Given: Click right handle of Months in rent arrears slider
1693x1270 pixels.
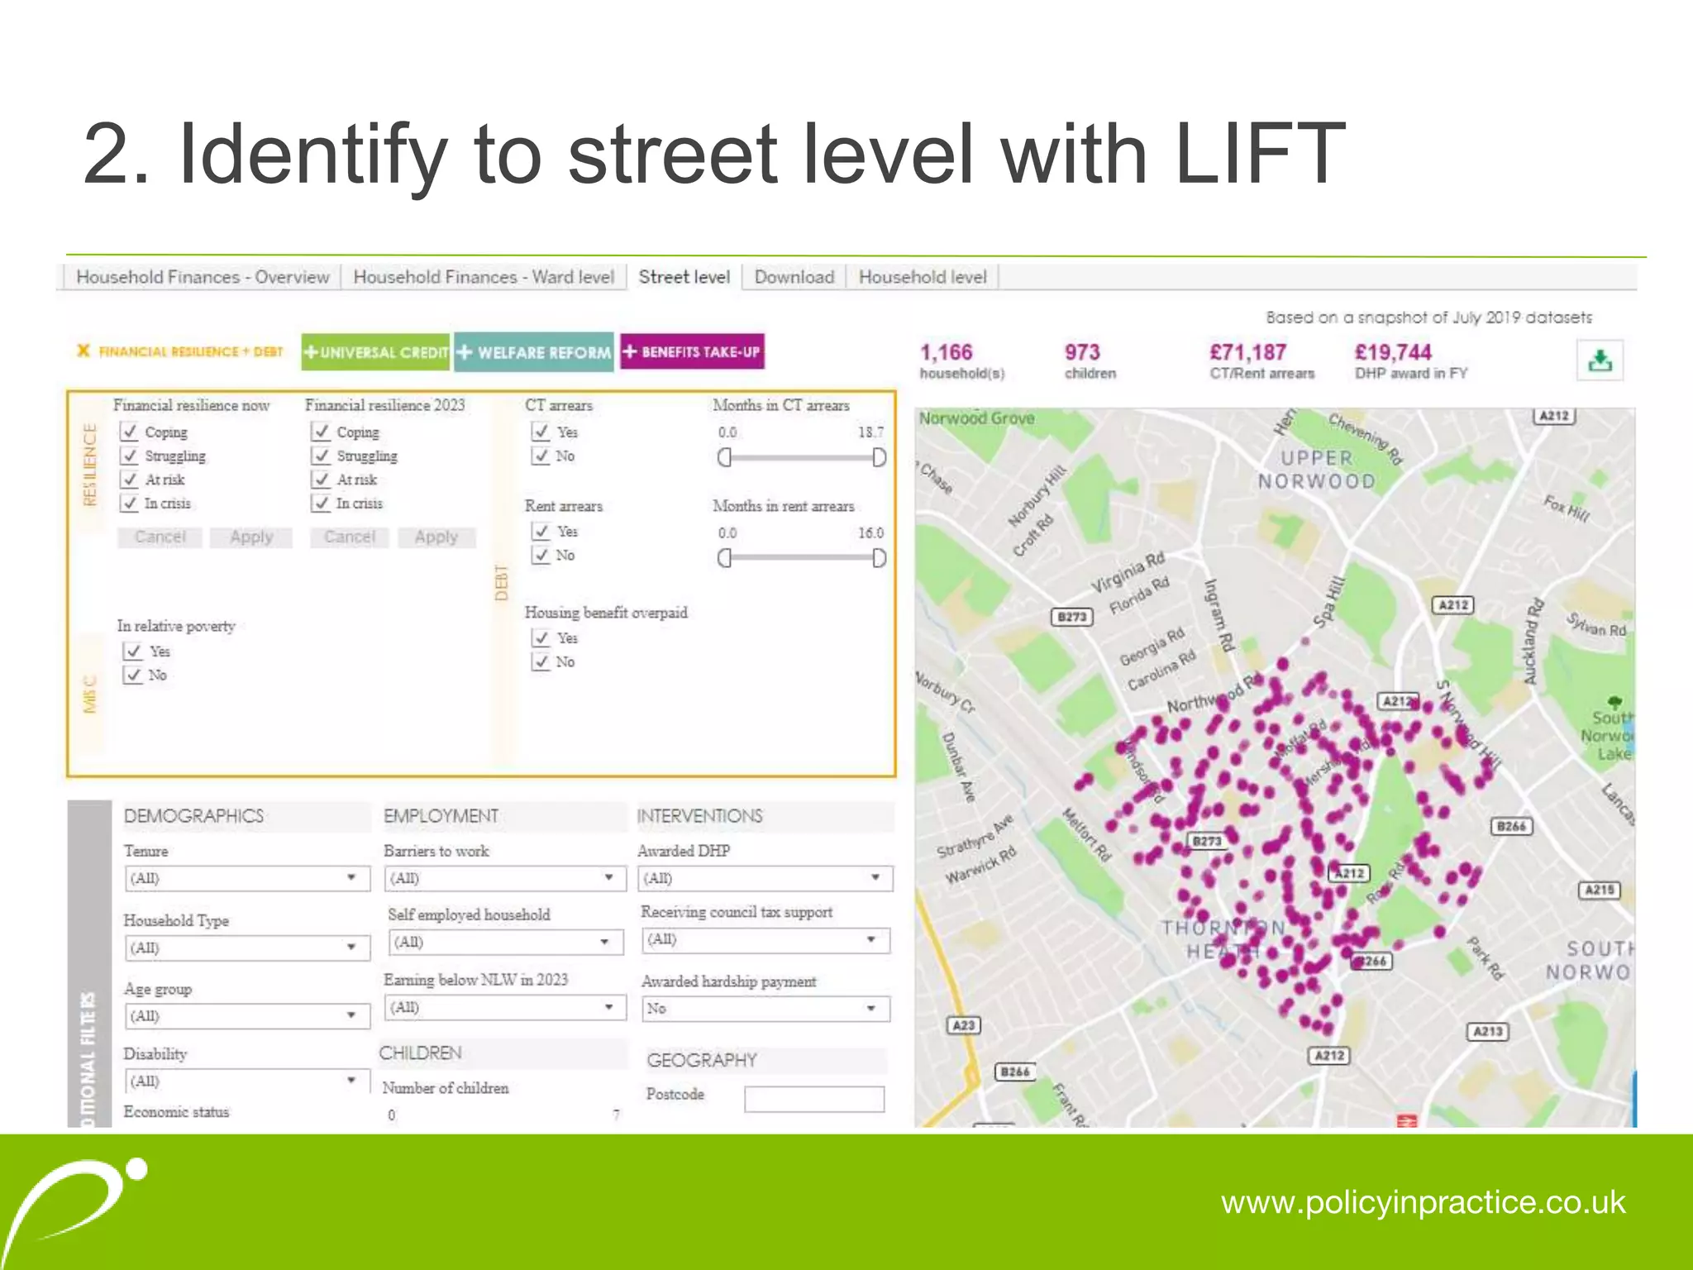Looking at the screenshot, I should click(x=879, y=558).
